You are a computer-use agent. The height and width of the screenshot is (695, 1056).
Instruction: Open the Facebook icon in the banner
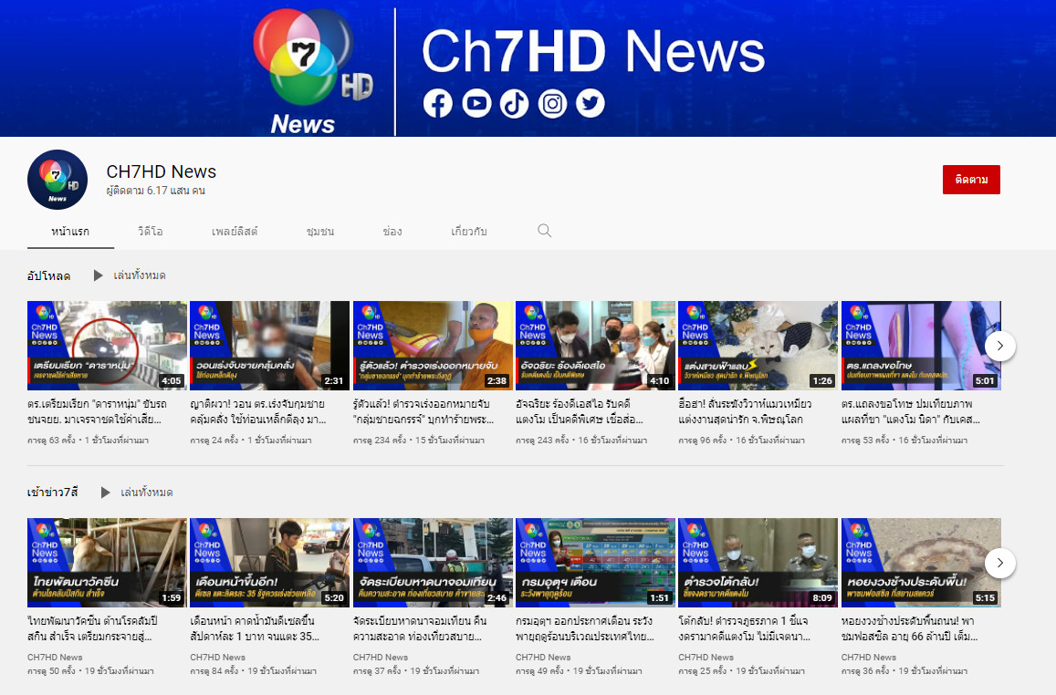438,104
